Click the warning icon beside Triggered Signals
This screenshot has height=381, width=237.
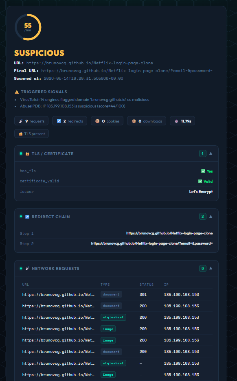pos(17,92)
